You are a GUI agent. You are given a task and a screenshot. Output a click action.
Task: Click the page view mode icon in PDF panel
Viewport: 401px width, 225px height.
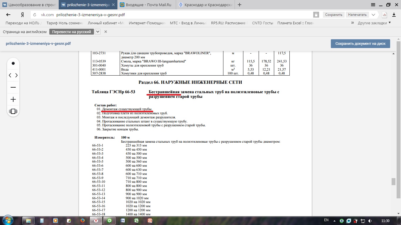pos(13,111)
